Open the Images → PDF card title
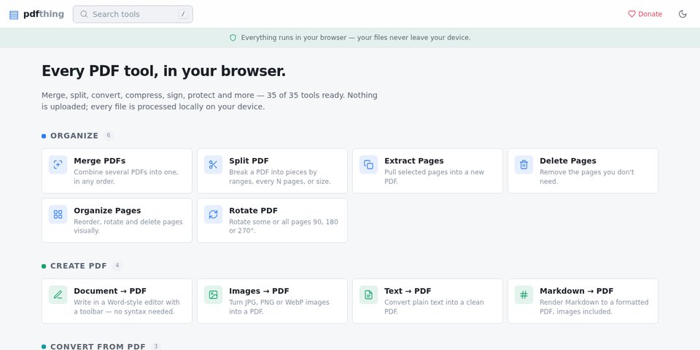Screen dimensions: 700x350 tap(259, 291)
